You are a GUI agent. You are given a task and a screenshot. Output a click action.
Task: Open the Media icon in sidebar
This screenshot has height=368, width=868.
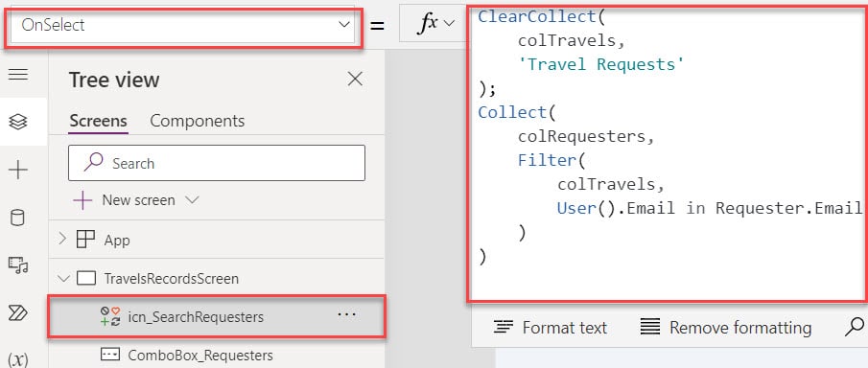(18, 265)
